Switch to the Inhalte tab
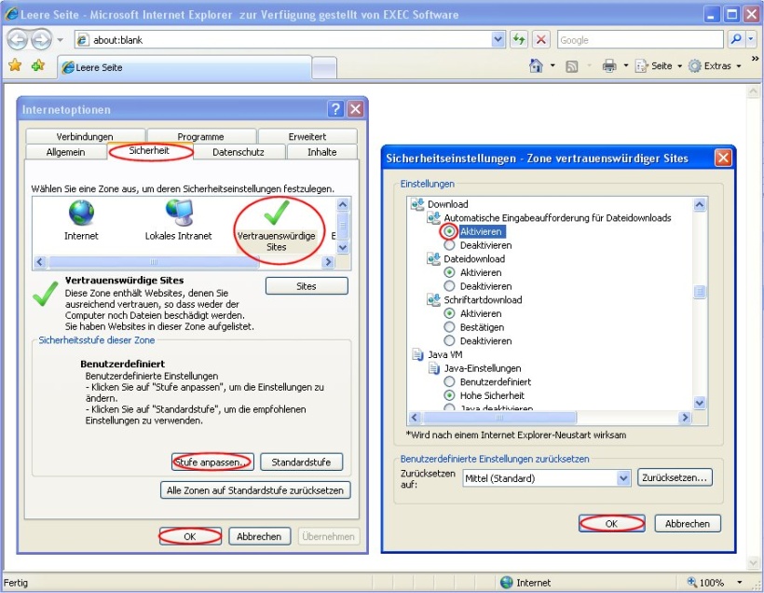The height and width of the screenshot is (593, 764). tap(322, 152)
